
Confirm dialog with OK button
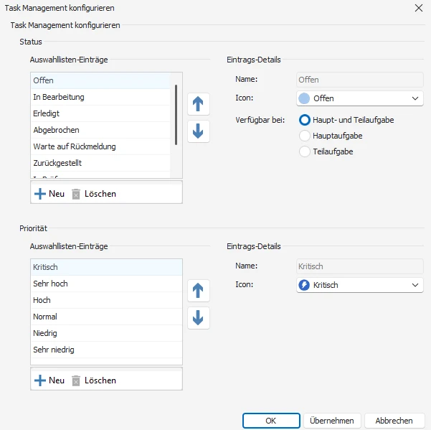(x=271, y=421)
